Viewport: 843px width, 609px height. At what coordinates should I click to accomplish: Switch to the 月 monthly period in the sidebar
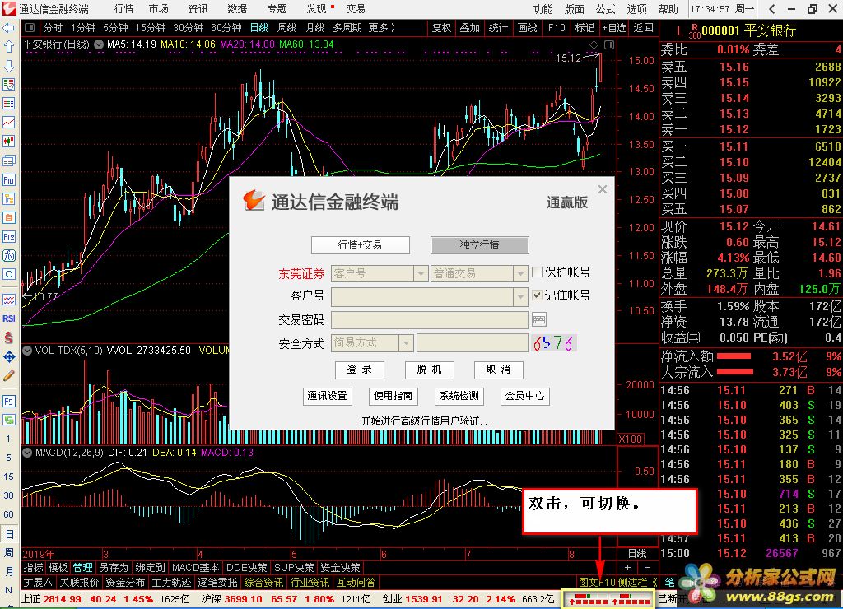pos(8,571)
